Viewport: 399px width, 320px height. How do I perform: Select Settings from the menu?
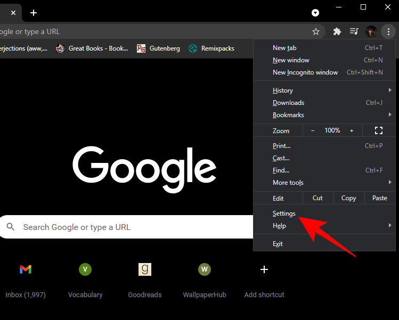pyautogui.click(x=284, y=214)
